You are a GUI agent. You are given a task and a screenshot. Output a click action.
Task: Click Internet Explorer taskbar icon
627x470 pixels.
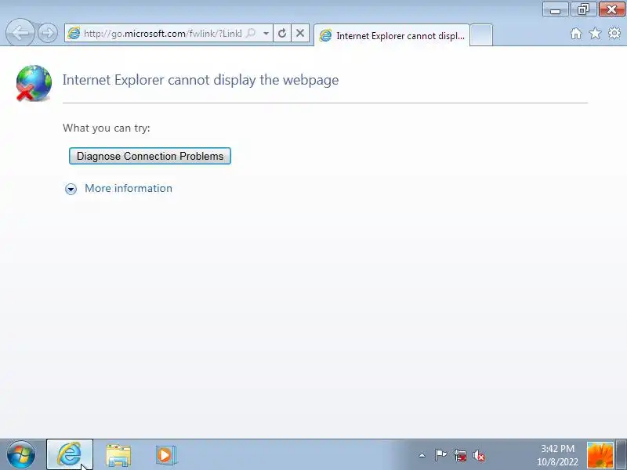click(70, 454)
